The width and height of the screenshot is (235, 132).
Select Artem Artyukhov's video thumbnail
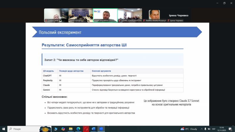[105, 15]
